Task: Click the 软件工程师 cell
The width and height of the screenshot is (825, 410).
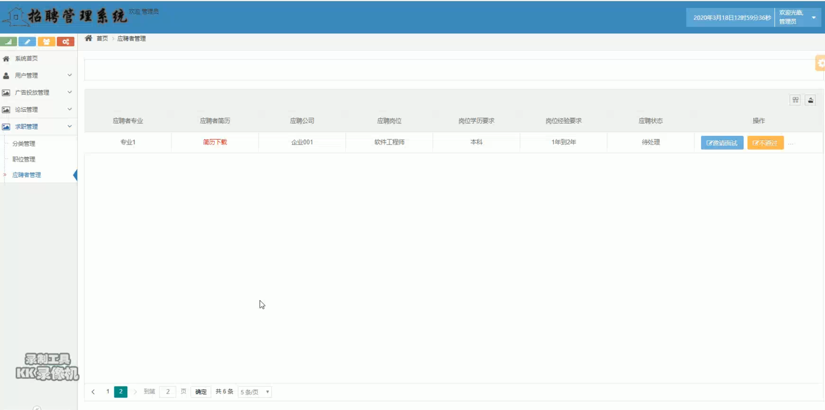Action: point(389,142)
